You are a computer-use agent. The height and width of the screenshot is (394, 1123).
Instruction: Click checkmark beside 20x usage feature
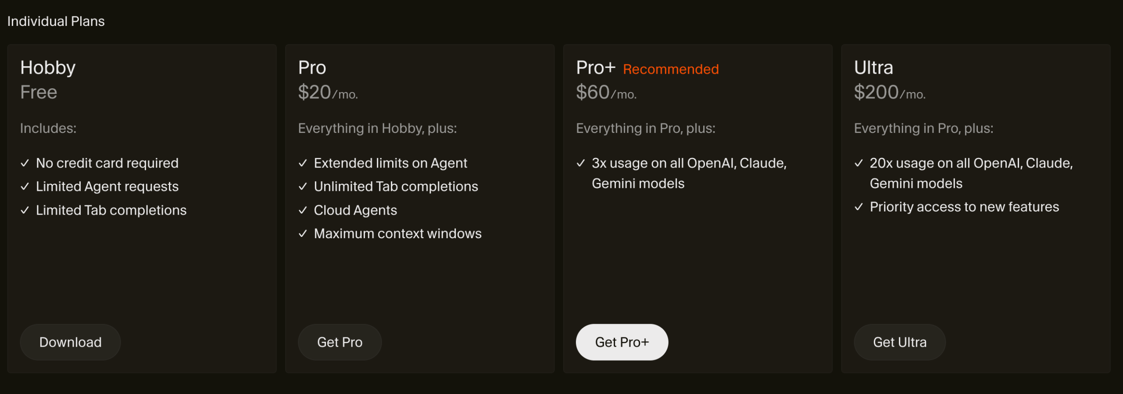(859, 163)
